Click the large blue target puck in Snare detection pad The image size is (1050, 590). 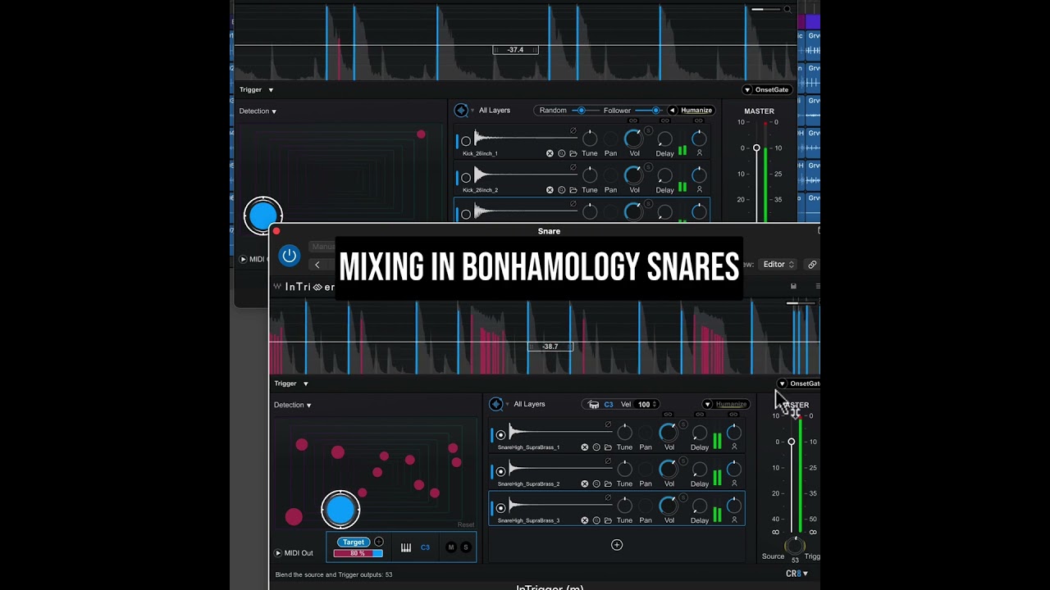340,510
